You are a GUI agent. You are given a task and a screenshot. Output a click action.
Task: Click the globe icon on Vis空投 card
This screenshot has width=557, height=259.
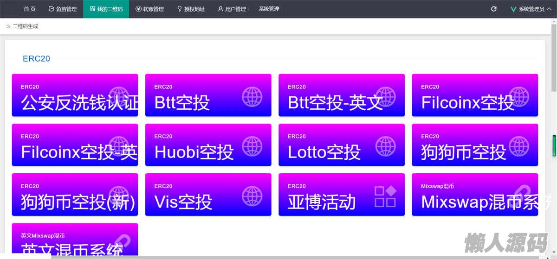252,196
